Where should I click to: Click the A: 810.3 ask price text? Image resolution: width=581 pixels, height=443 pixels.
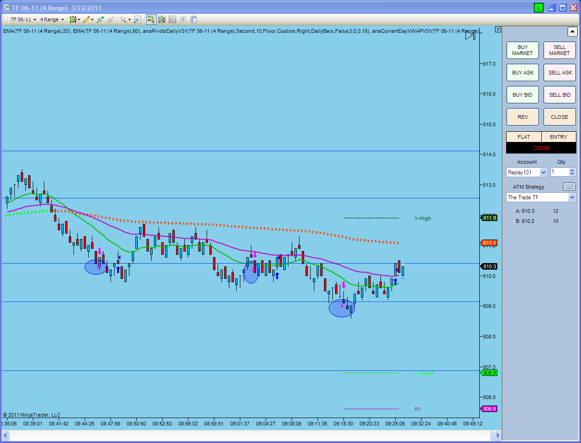[x=525, y=211]
